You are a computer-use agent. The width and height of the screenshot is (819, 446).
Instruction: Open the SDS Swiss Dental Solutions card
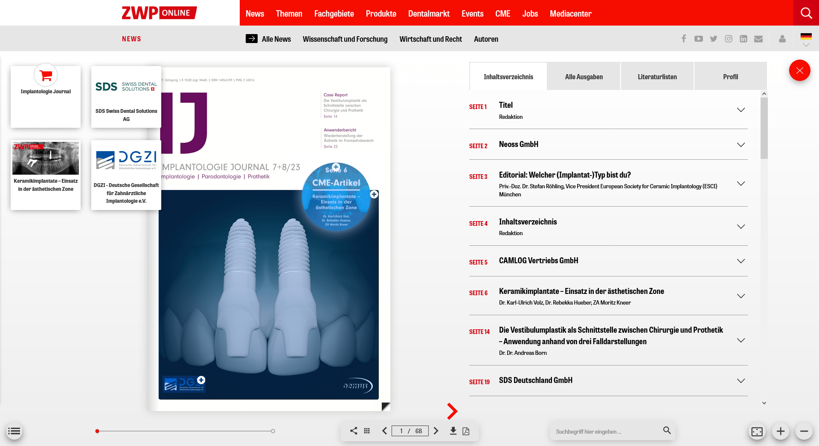pos(126,97)
